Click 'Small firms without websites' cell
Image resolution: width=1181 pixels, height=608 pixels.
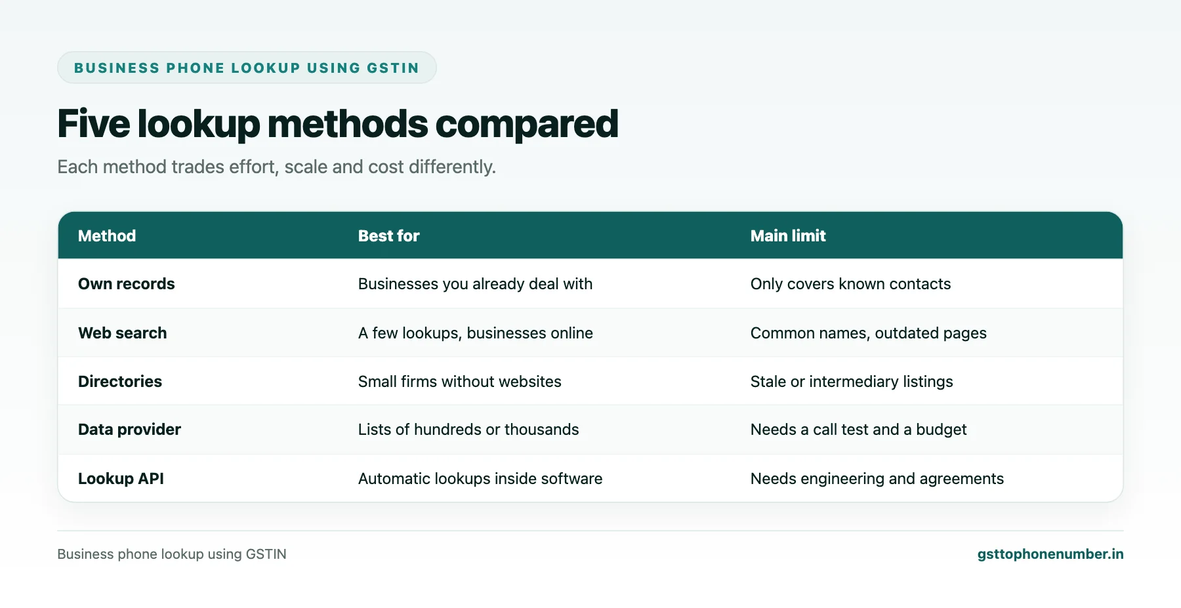tap(460, 381)
